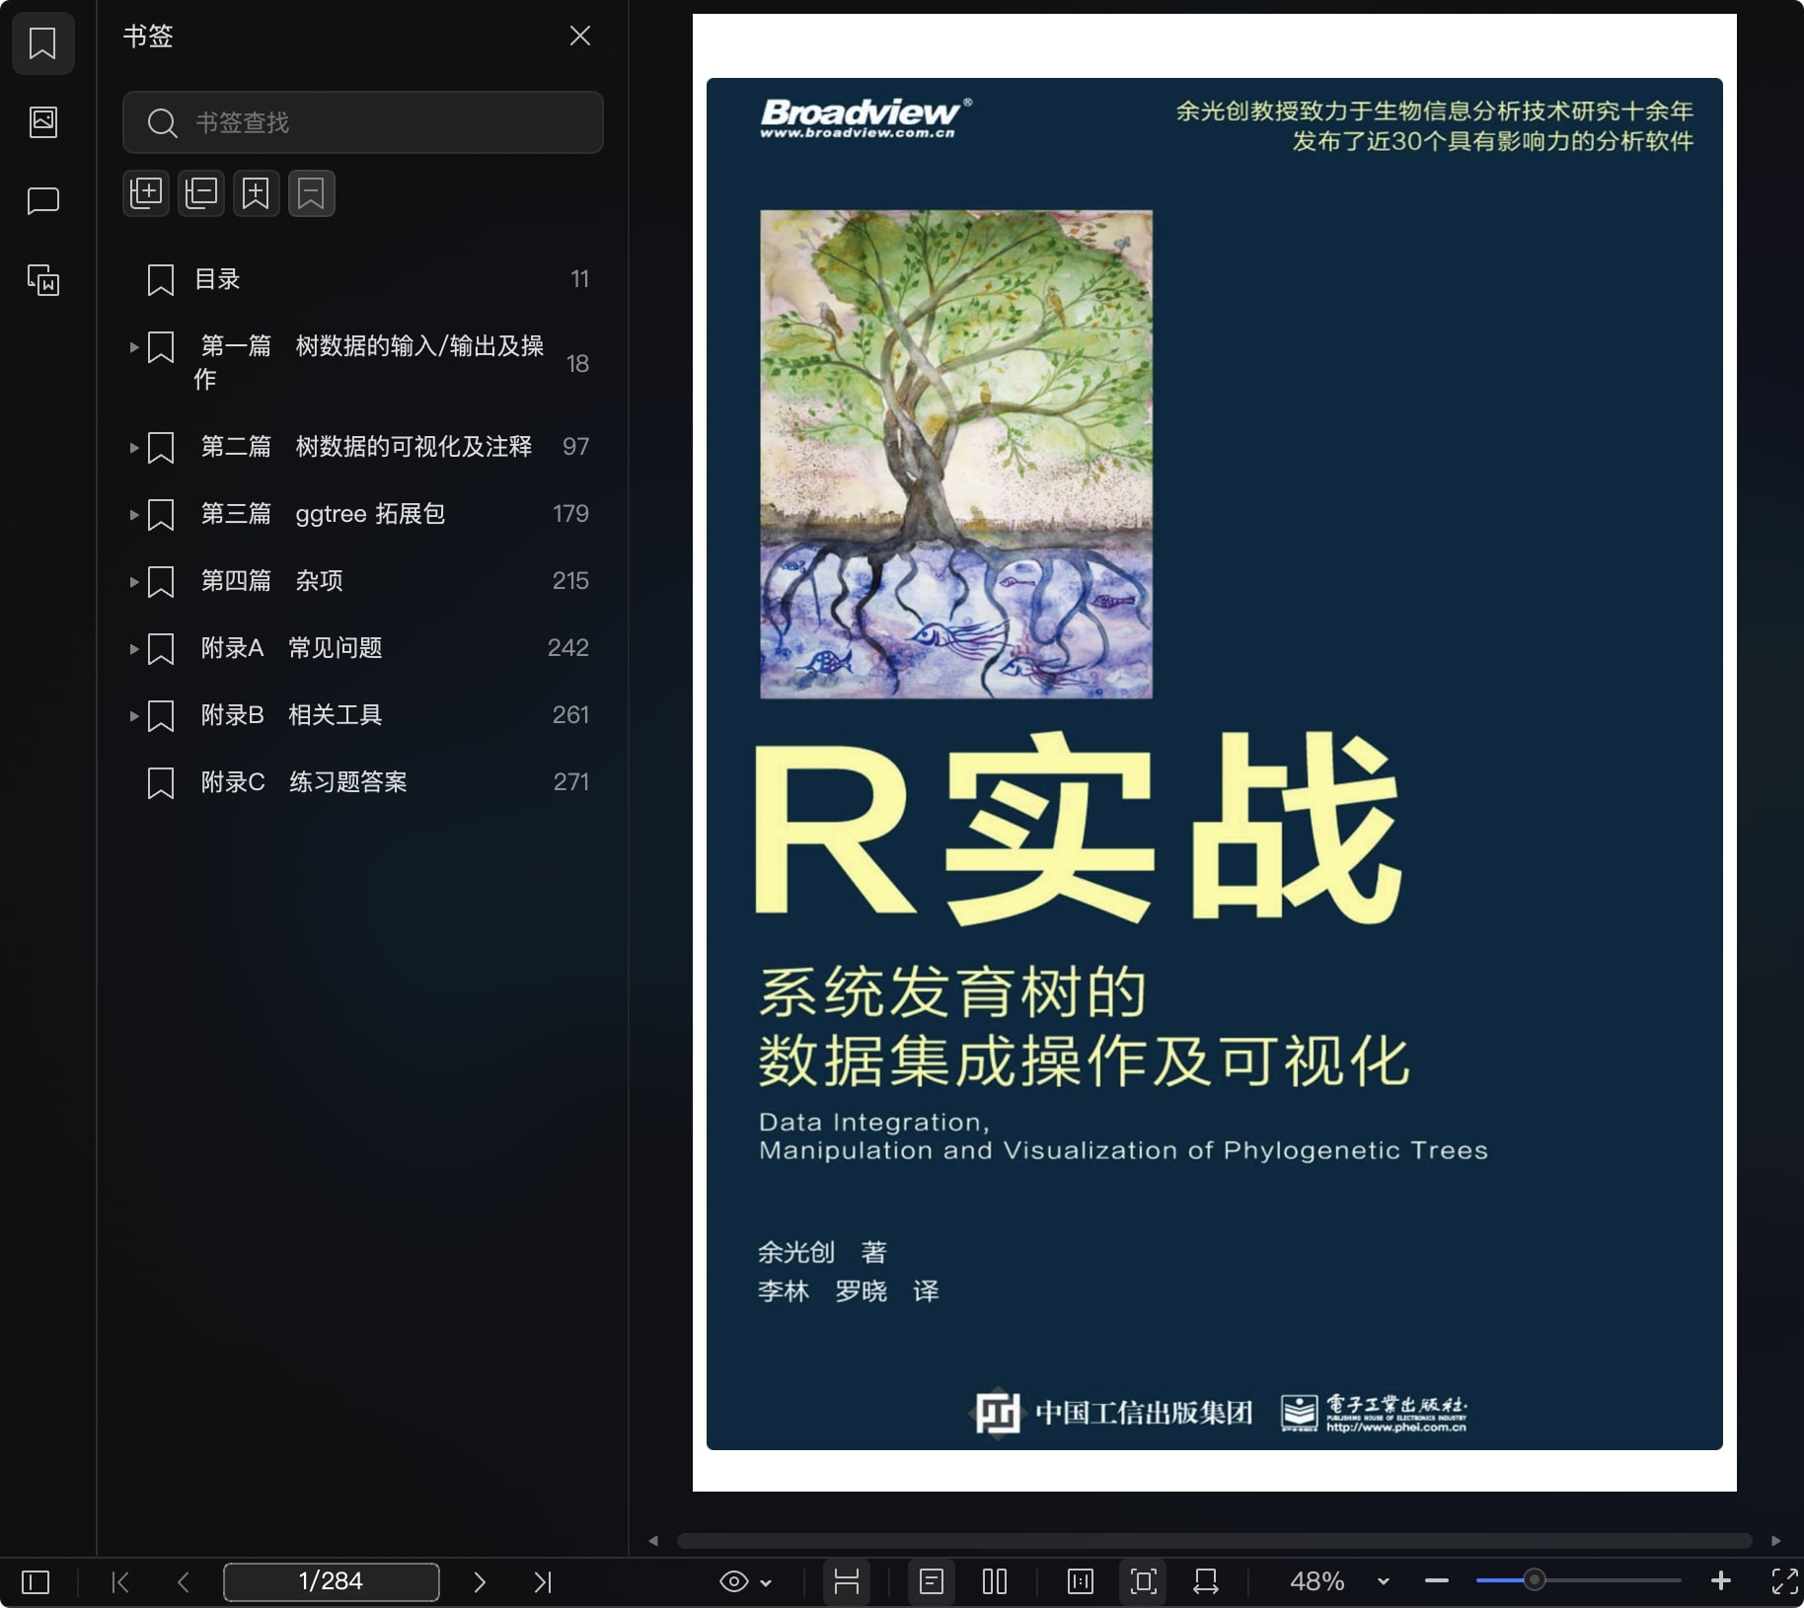This screenshot has width=1804, height=1608.
Task: Click the horizontal scrollbar under the document
Action: pos(1214,1541)
